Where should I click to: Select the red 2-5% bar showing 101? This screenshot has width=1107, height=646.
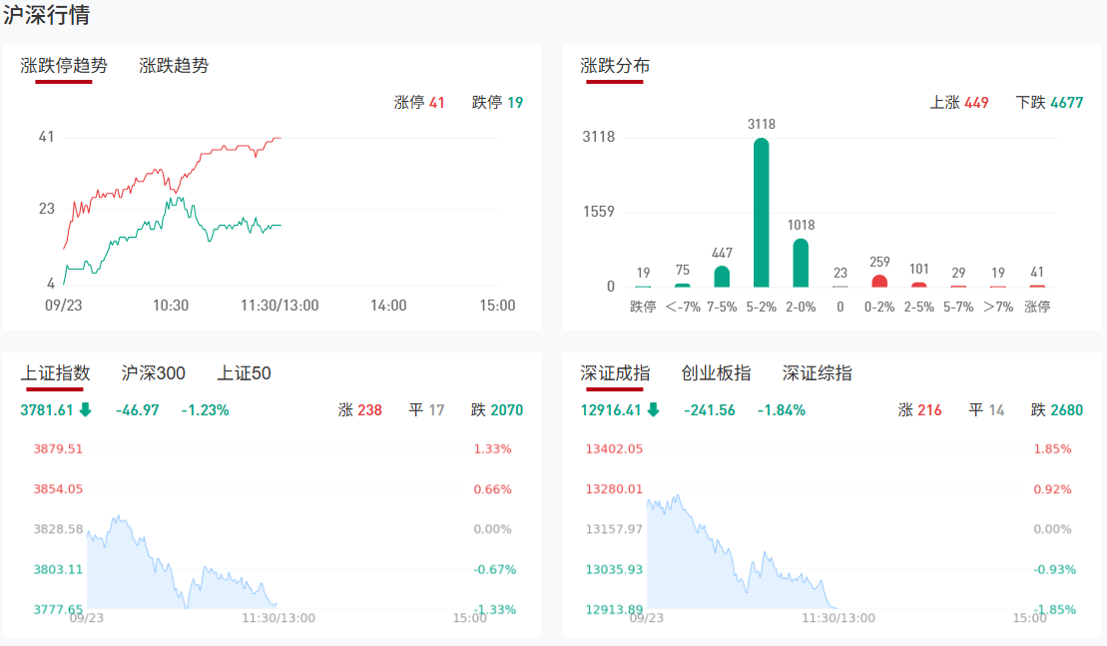918,285
